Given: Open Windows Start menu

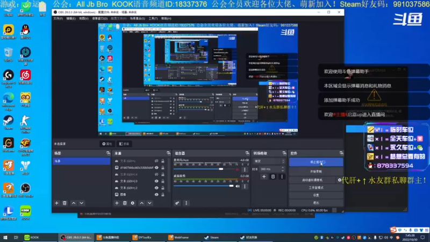Looking at the screenshot, I should point(5,237).
